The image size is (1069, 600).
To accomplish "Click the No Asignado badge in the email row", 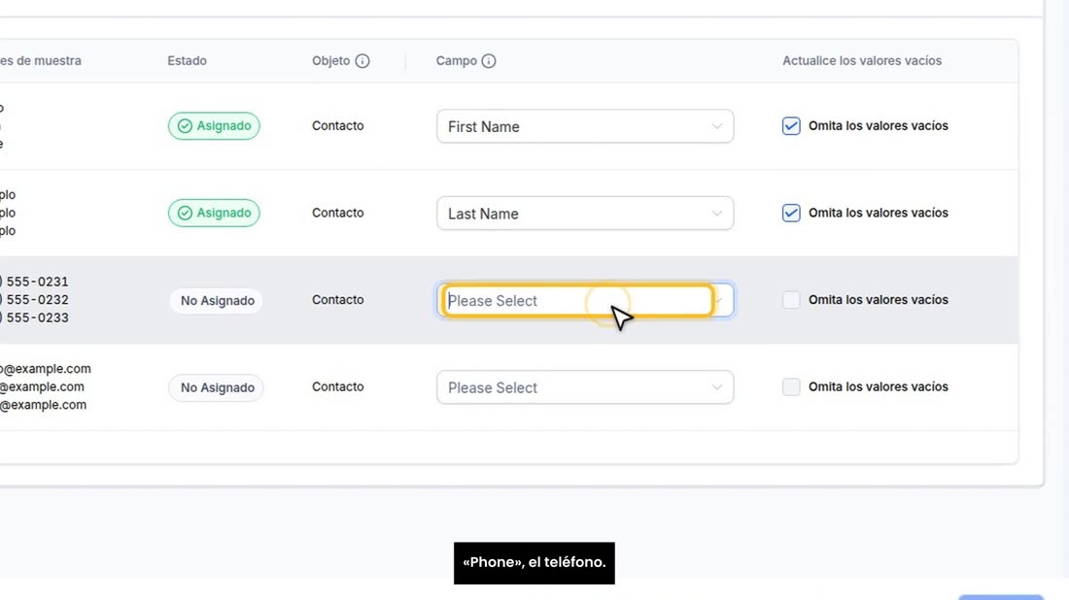I will click(217, 387).
